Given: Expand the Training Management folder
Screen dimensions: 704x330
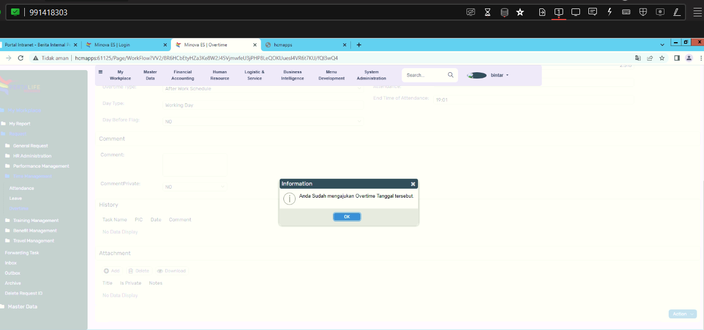Looking at the screenshot, I should point(35,220).
